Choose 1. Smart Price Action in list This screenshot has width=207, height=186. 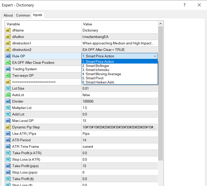coord(120,61)
